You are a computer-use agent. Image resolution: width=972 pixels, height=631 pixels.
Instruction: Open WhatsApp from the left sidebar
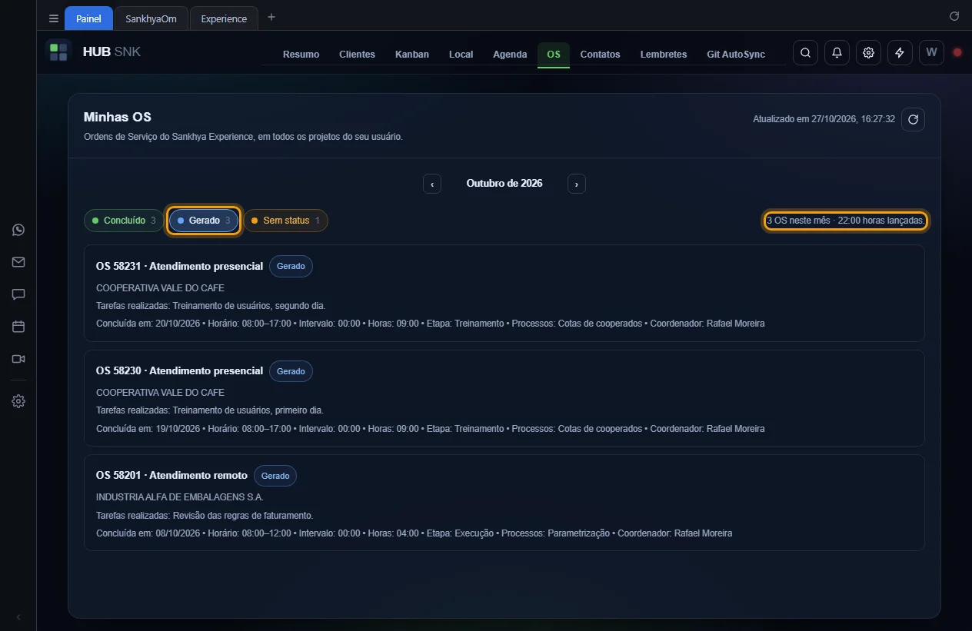pyautogui.click(x=18, y=230)
